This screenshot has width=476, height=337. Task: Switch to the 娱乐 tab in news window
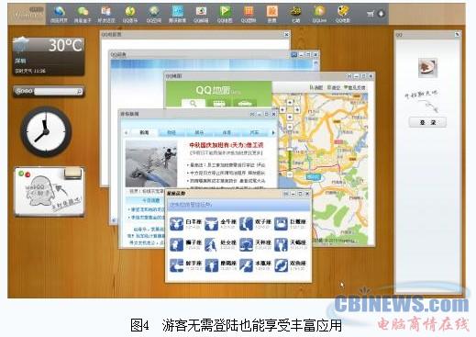[x=199, y=132]
